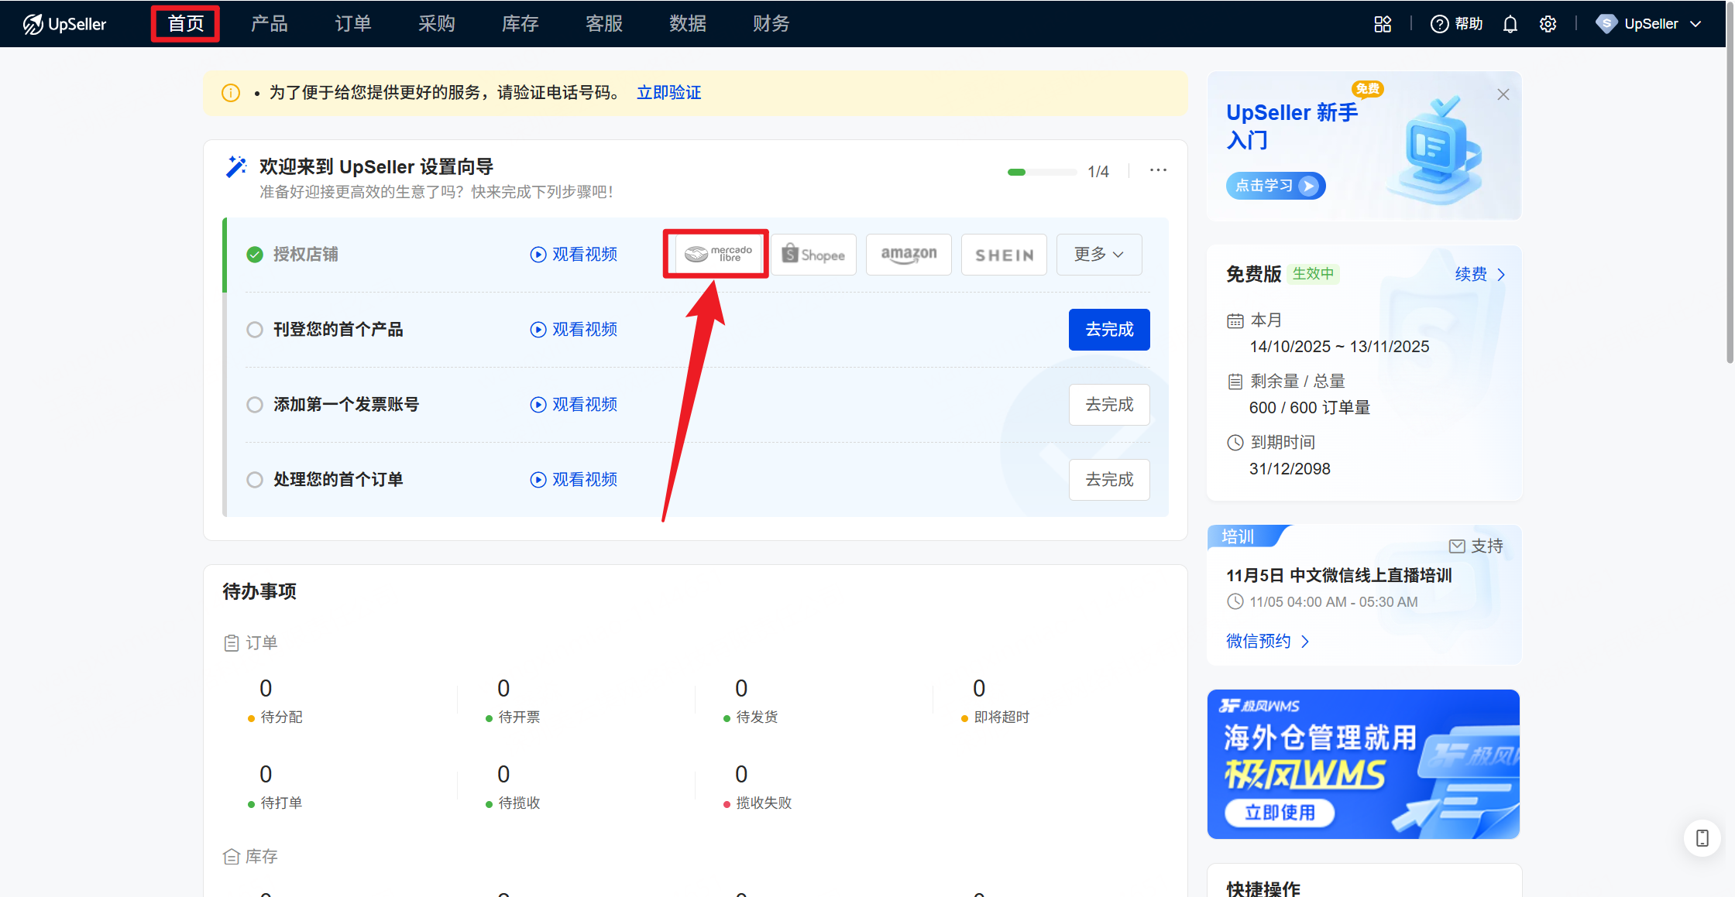The height and width of the screenshot is (897, 1735).
Task: Click the help question-mark icon
Action: pyautogui.click(x=1439, y=24)
